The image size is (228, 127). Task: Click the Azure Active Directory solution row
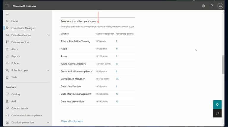click(x=98, y=64)
